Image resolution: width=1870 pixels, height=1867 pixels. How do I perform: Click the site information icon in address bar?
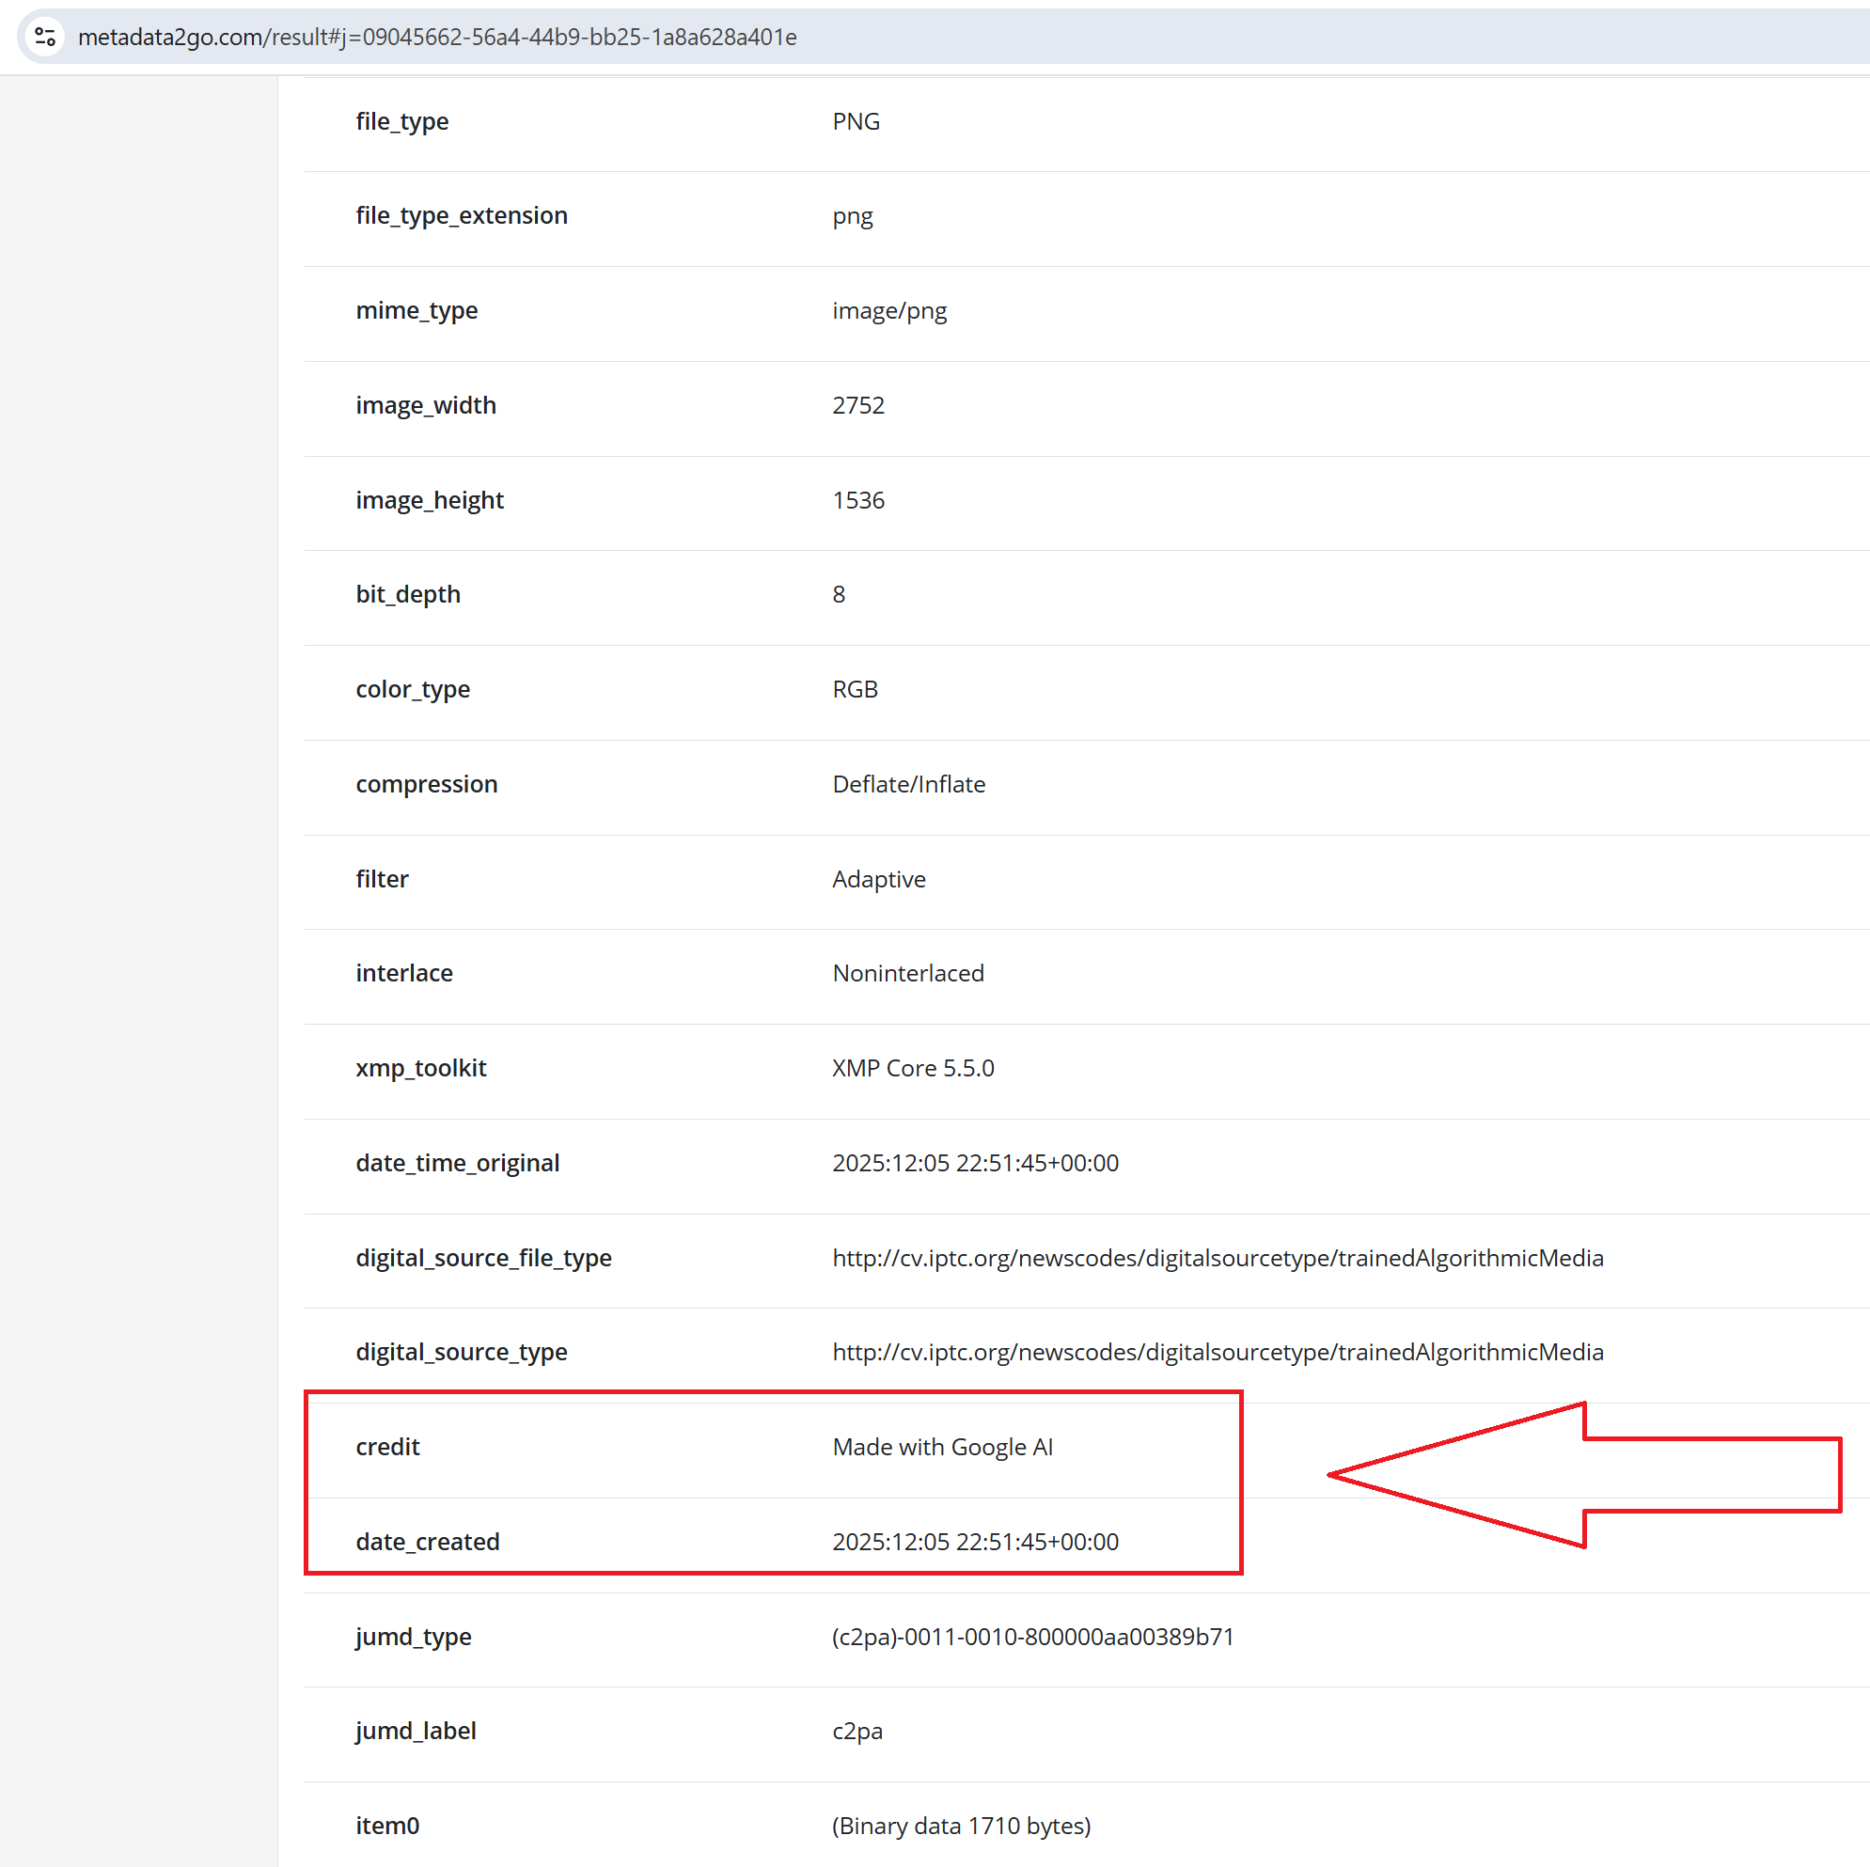(44, 37)
